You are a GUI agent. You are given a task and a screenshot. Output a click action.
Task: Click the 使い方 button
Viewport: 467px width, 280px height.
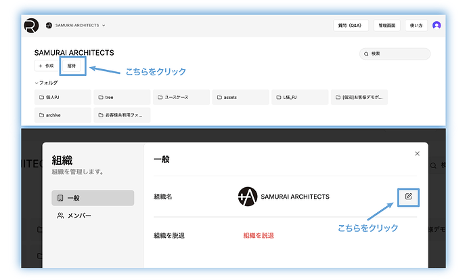tap(416, 25)
